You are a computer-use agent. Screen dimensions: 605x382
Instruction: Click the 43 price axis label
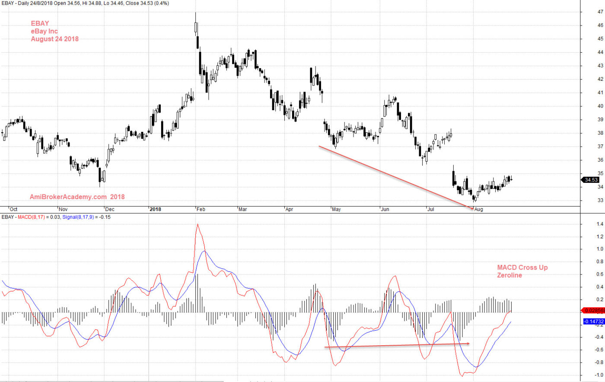[600, 66]
